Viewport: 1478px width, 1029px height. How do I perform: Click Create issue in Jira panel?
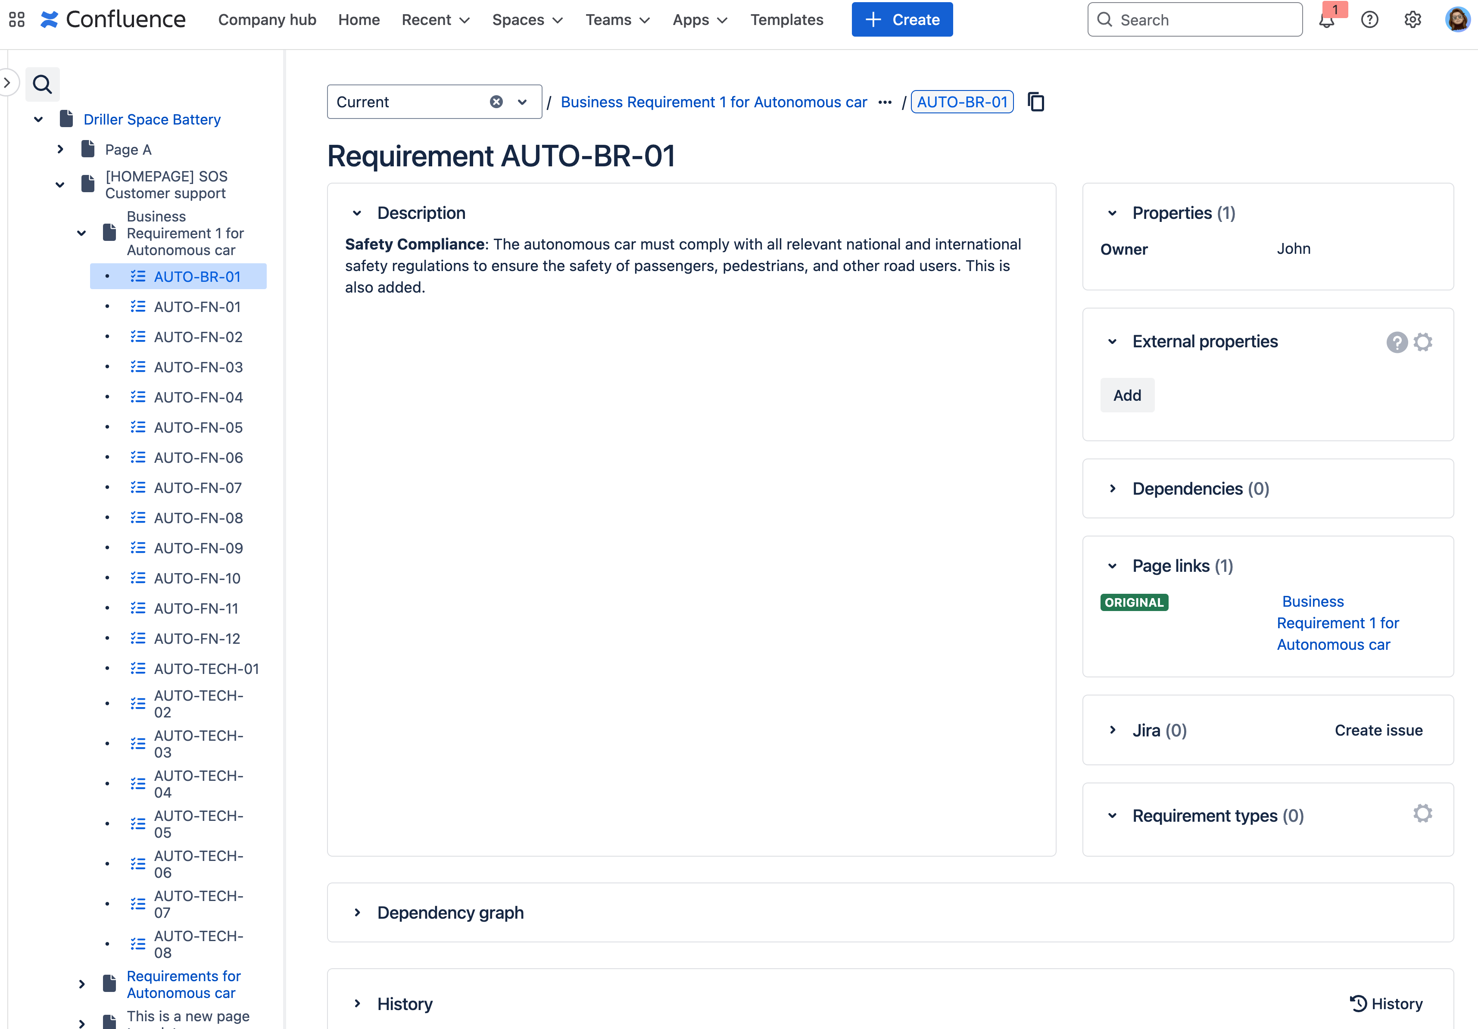1378,730
